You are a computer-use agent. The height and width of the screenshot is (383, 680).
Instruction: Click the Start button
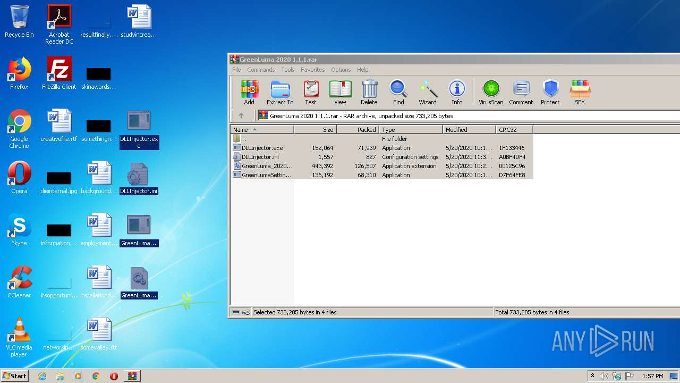(14, 376)
